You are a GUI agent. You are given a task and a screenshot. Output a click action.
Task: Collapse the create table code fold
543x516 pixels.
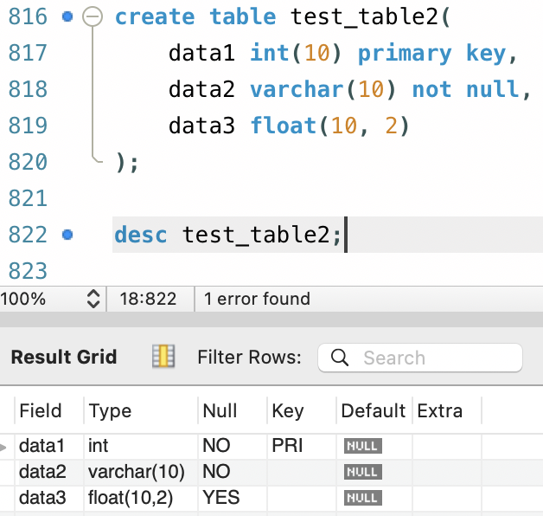coord(93,16)
